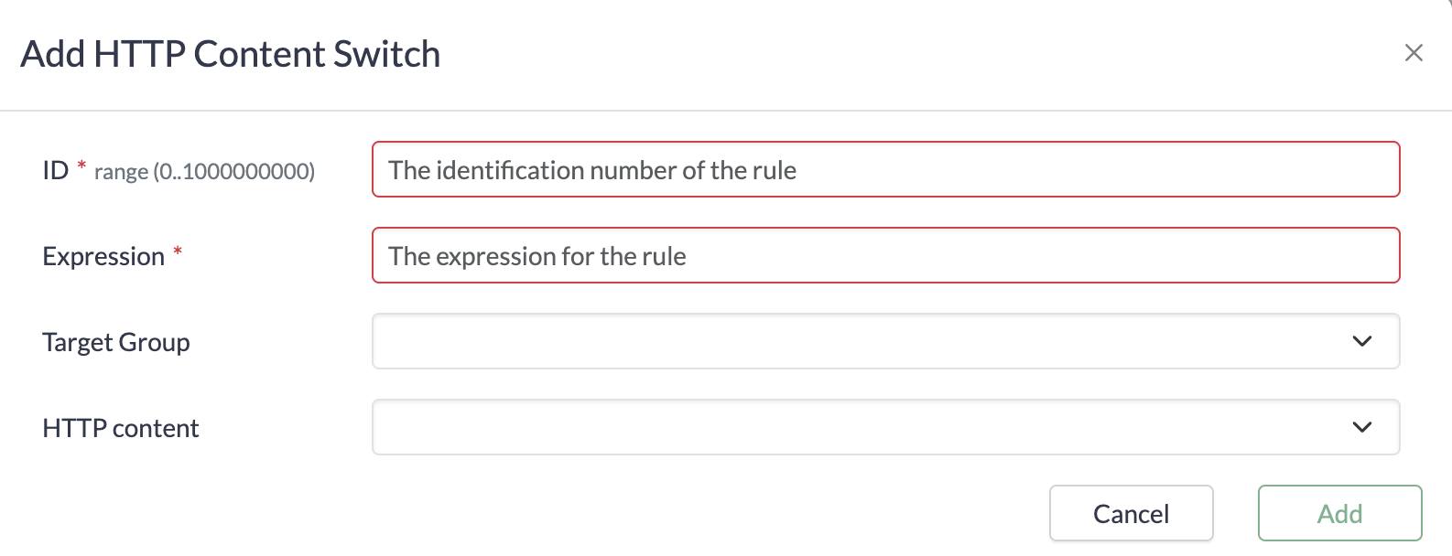1452x556 pixels.
Task: Dismiss dialog using the X icon
Action: 1413,53
